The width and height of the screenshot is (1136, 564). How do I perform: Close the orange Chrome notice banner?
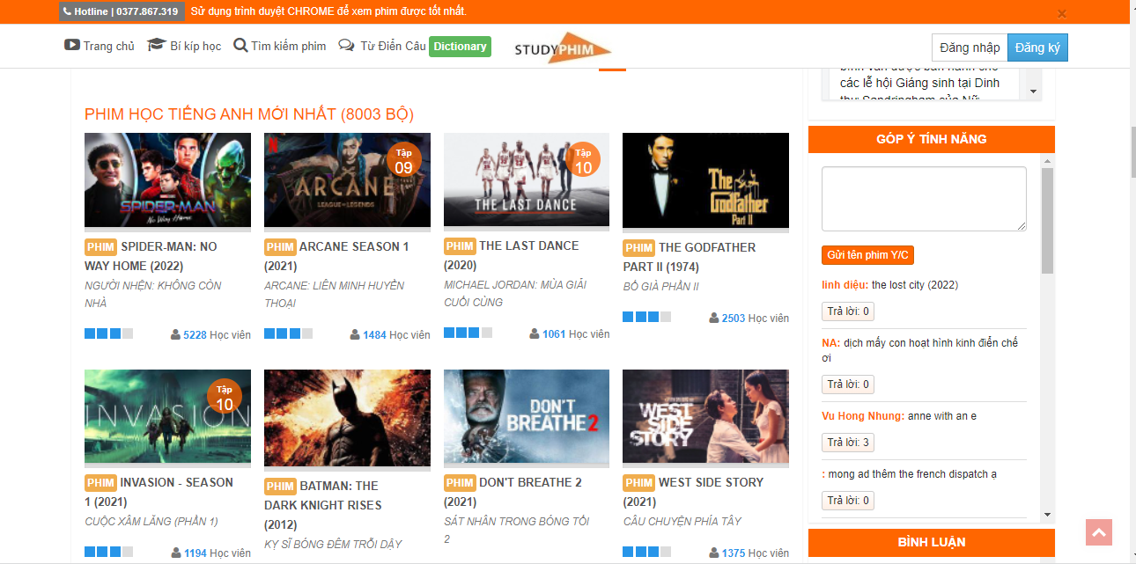(1061, 13)
